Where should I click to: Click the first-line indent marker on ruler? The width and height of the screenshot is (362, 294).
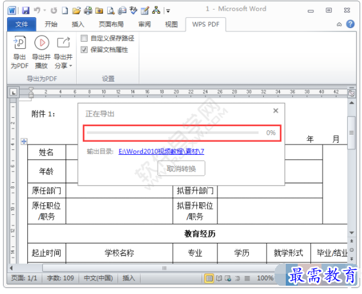click(x=31, y=89)
